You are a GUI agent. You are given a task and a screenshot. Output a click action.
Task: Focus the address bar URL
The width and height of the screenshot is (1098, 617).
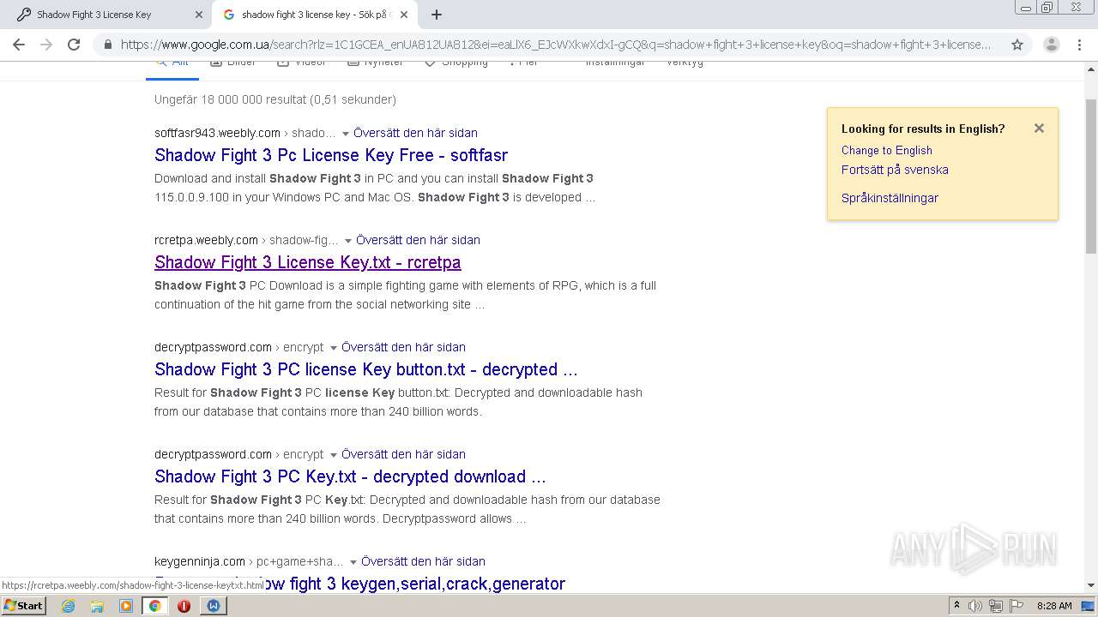pyautogui.click(x=556, y=45)
